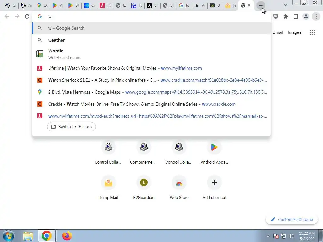Screen dimensions: 323x242
Task: Open File Explorer from the taskbar
Action: click(x=28, y=236)
